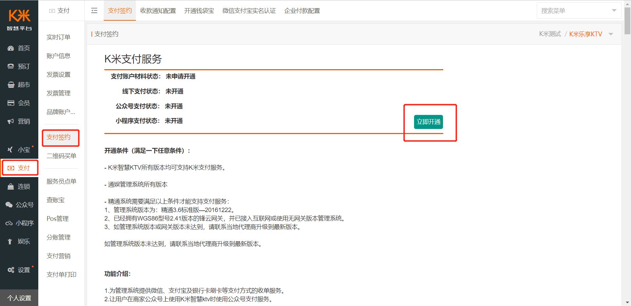Expand the K米乐享KTV store dropdown arrow
The height and width of the screenshot is (306, 631).
[x=611, y=34]
